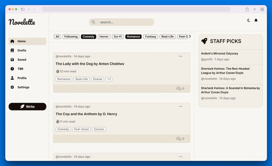Viewport: 272px width, 166px height.
Task: Click the browser address bar
Action: (136, 9)
